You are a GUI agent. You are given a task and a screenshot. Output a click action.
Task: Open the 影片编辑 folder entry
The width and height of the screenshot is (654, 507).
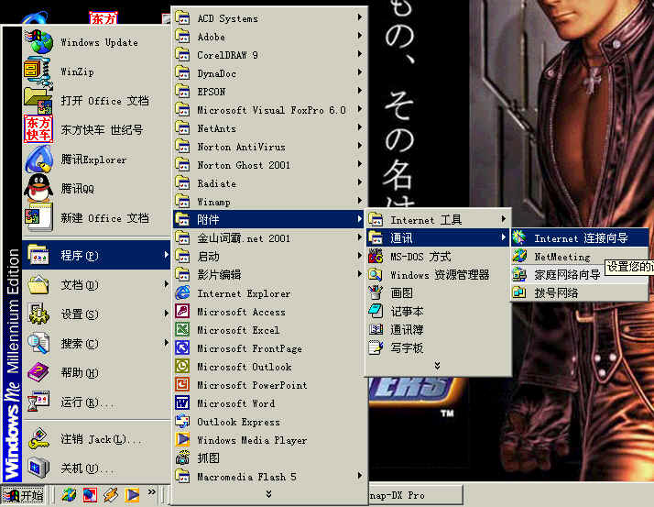269,275
